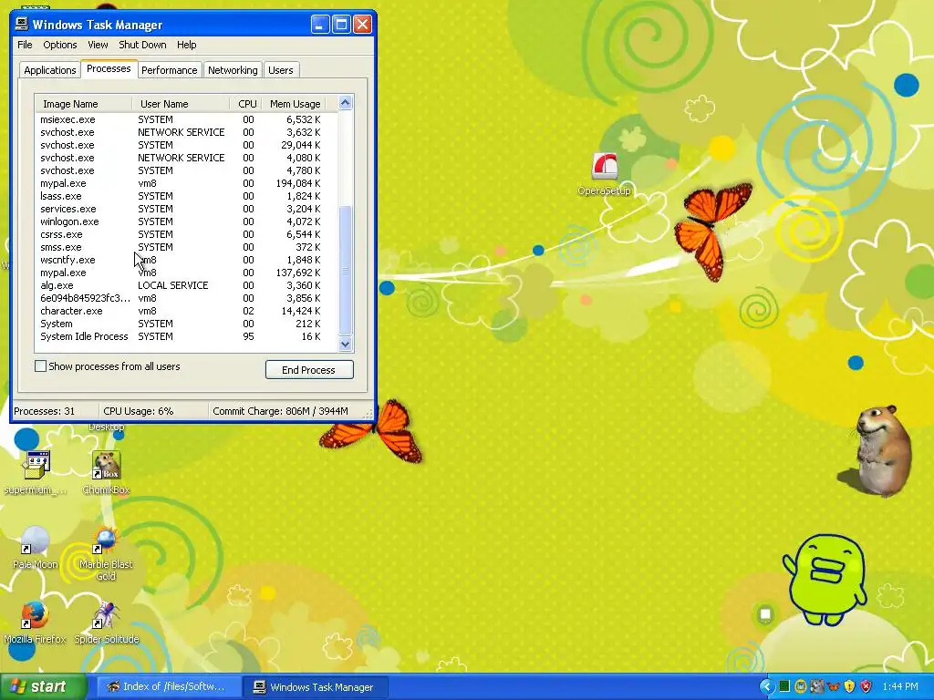The height and width of the screenshot is (700, 934).
Task: Open the Shut Down menu
Action: [142, 45]
